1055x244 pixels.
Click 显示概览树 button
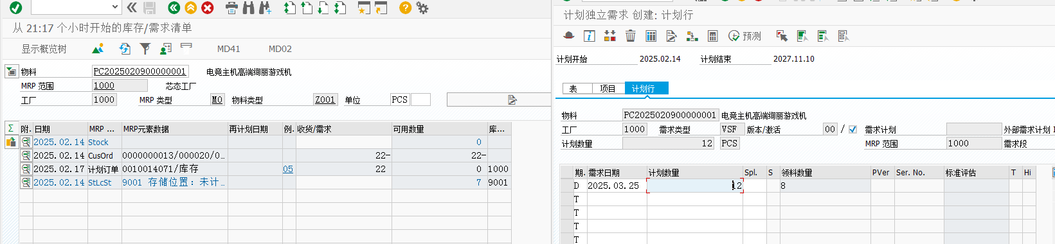(x=44, y=49)
